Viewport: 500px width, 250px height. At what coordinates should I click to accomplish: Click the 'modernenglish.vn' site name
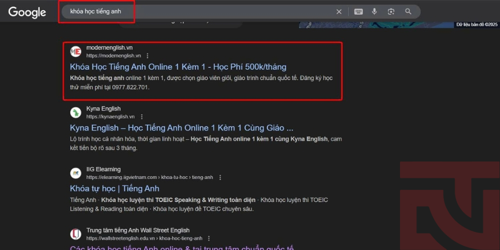pyautogui.click(x=109, y=48)
